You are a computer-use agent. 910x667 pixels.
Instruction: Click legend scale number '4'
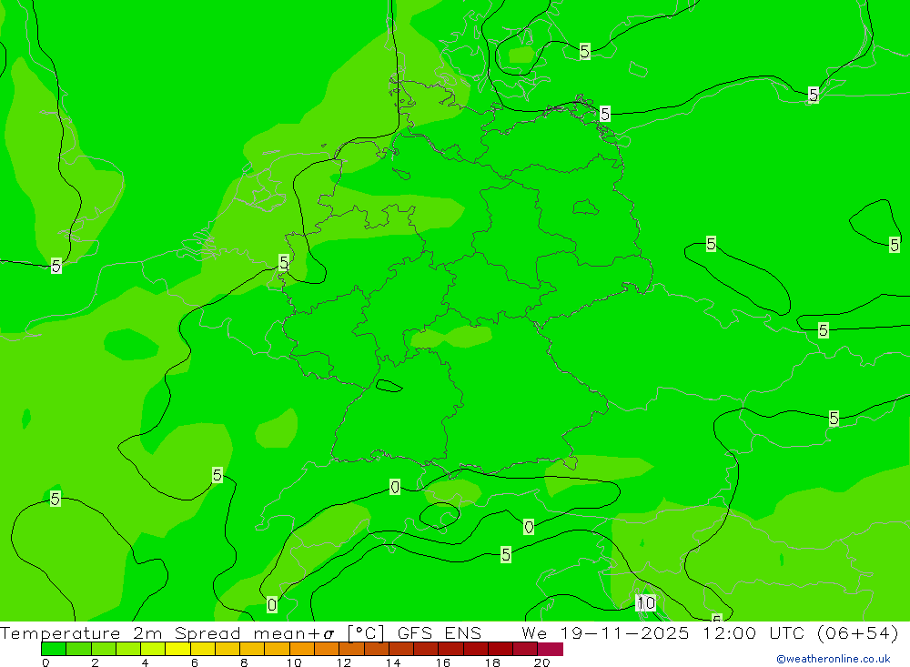145,662
